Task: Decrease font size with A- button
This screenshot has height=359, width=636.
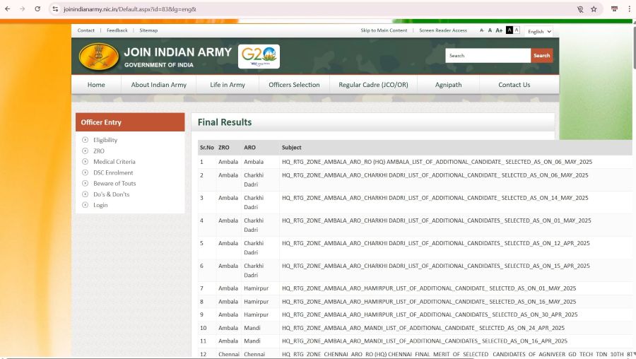Action: tap(482, 30)
